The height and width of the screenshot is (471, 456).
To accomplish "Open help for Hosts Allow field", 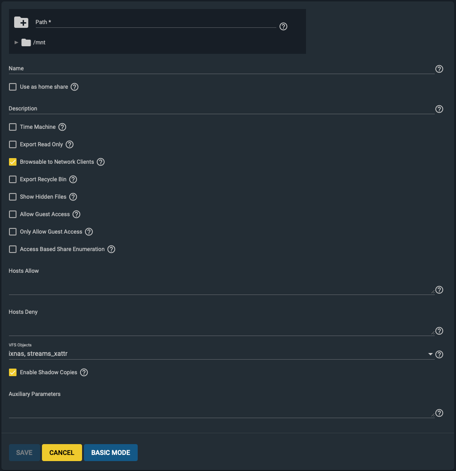I will [439, 290].
